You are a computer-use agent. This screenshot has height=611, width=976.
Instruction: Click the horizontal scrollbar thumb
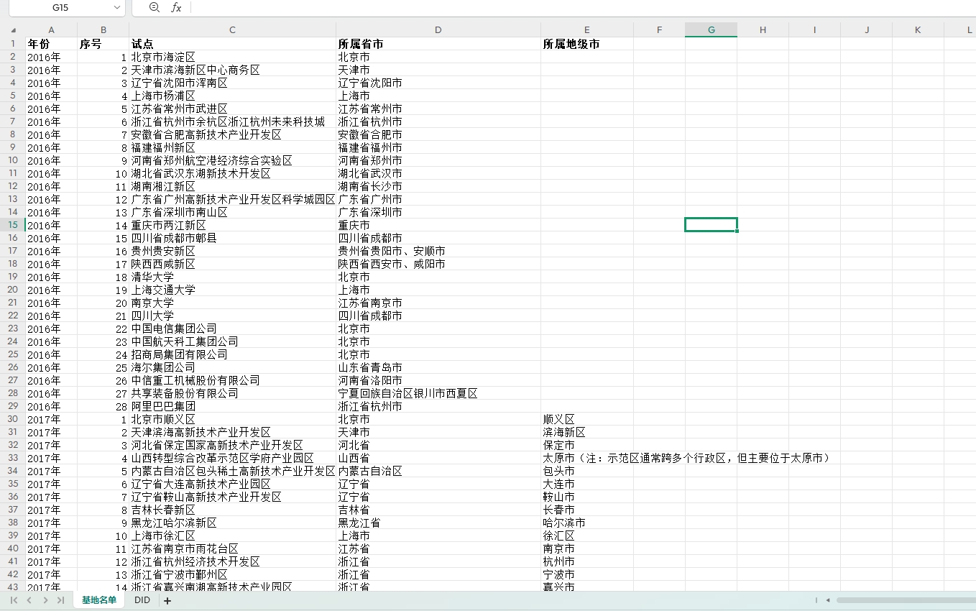click(x=906, y=600)
